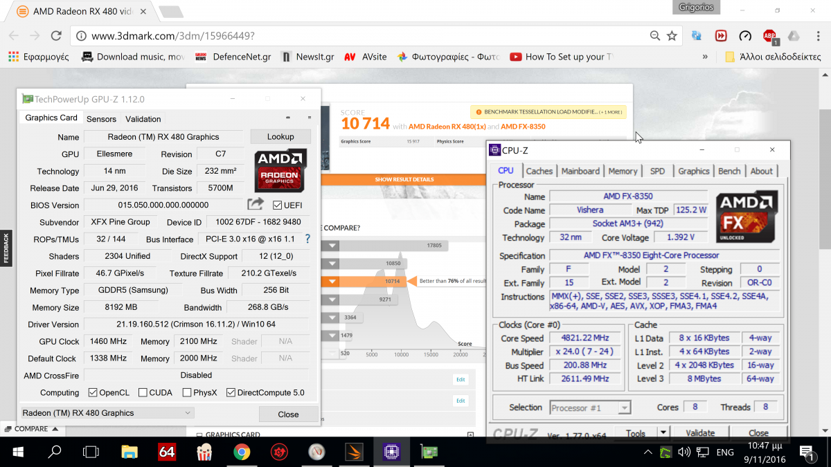Open File Explorer from the taskbar

129,452
